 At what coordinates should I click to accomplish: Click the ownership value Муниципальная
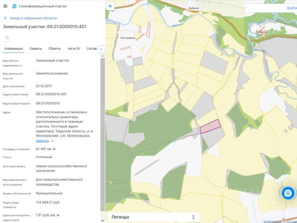coord(49,193)
